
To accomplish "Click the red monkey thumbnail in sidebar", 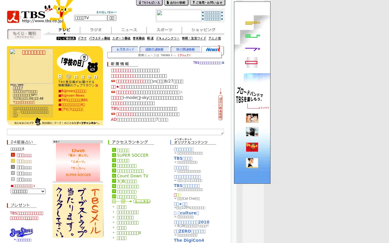I will (252, 147).
